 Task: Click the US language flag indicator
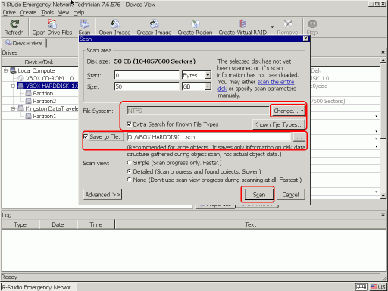[x=374, y=287]
